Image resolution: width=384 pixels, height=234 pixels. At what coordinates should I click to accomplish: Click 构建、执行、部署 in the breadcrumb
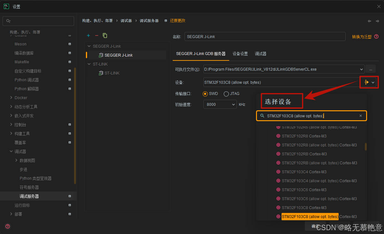pyautogui.click(x=97, y=20)
